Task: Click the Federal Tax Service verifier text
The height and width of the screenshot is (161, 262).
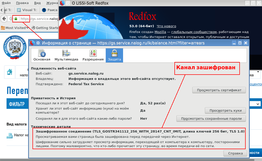Action: click(86, 84)
